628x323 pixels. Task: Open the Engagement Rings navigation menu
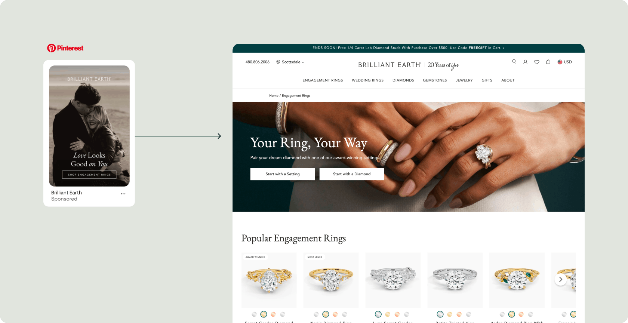pyautogui.click(x=323, y=80)
